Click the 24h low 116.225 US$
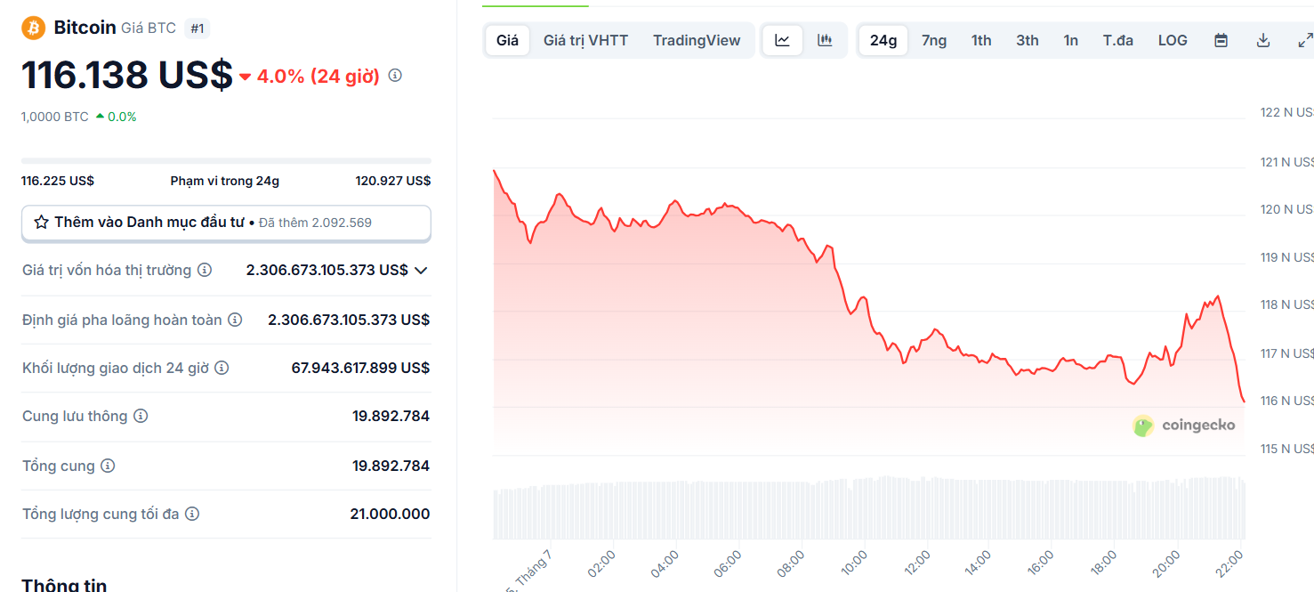This screenshot has height=592, width=1314. (58, 181)
